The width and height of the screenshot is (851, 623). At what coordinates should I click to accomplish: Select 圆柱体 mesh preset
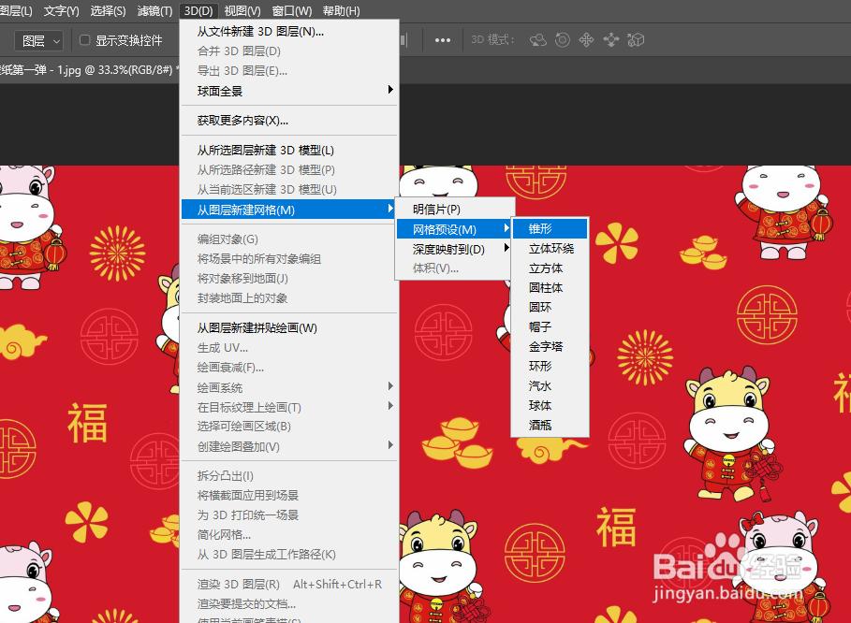(550, 287)
